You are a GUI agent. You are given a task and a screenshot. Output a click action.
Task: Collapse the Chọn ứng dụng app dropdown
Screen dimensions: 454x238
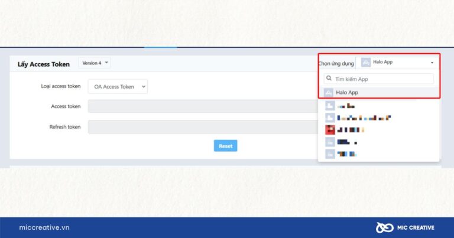tap(432, 63)
